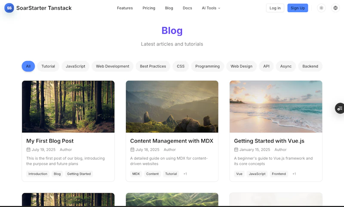This screenshot has height=207, width=344.
Task: Click the JavaScript tag on Vue.js post
Action: (x=257, y=174)
